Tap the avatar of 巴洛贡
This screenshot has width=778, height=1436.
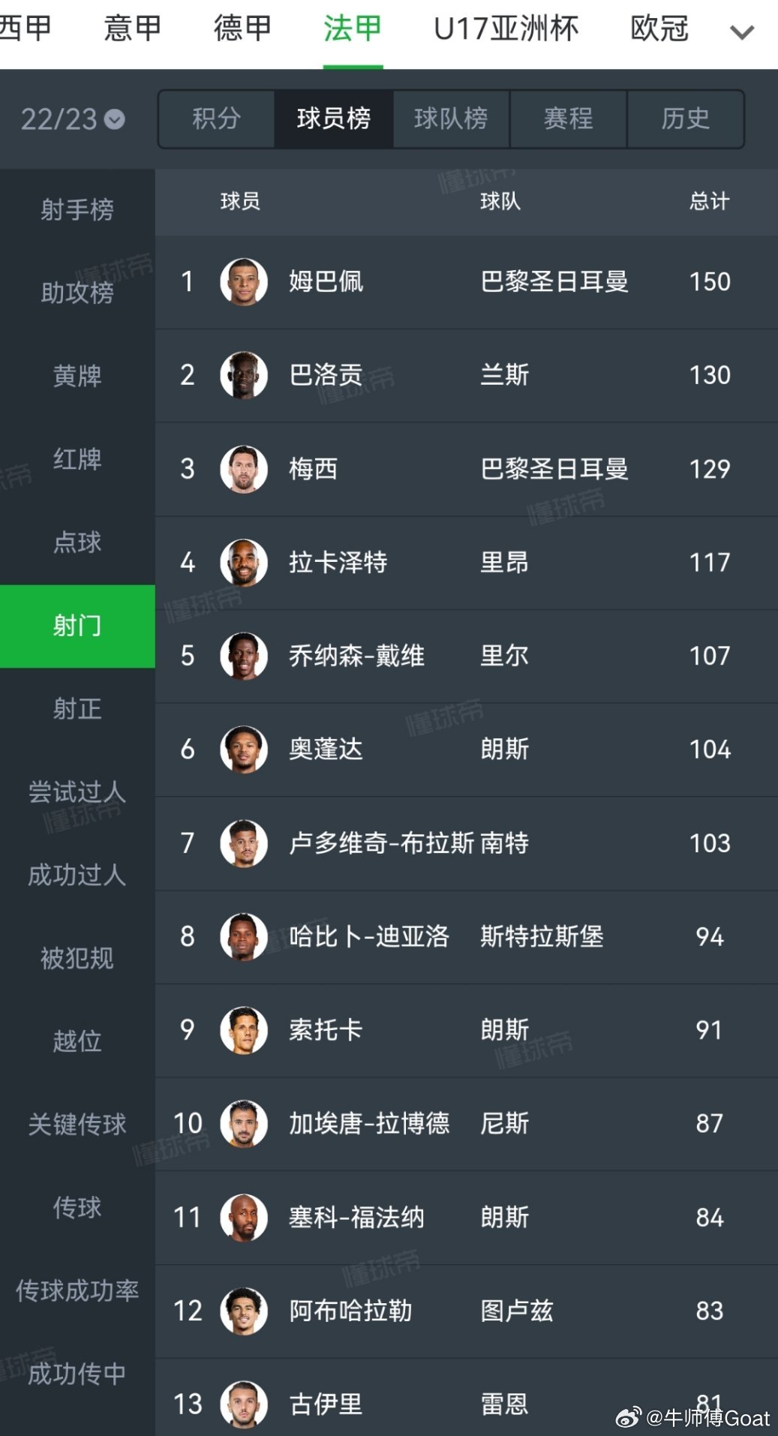coord(244,375)
